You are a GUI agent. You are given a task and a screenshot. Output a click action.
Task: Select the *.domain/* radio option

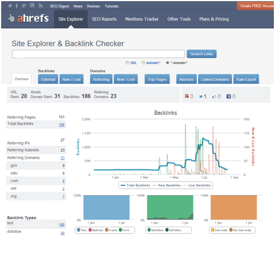[x=168, y=63]
